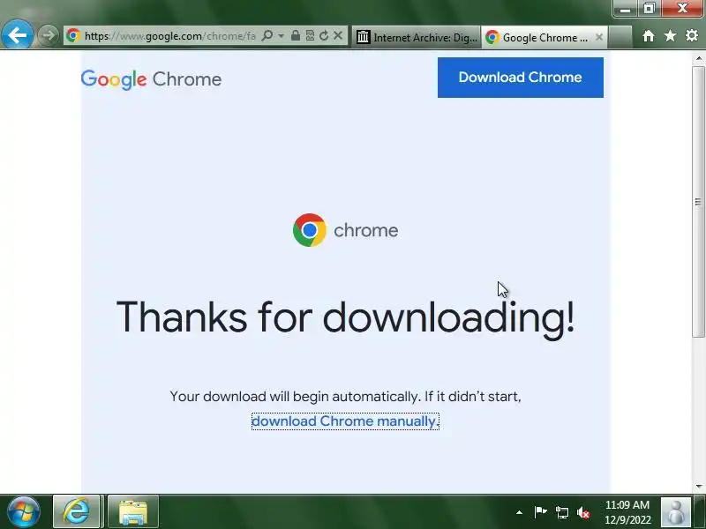Open the Action Center flag icon
Image resolution: width=706 pixels, height=529 pixels.
pos(540,512)
